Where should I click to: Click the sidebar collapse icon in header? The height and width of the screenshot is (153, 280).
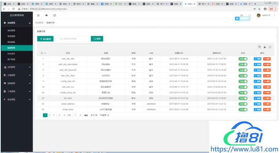pos(39,16)
